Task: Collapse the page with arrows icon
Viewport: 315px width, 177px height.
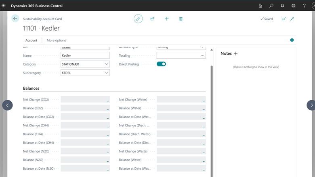Action: (292, 19)
